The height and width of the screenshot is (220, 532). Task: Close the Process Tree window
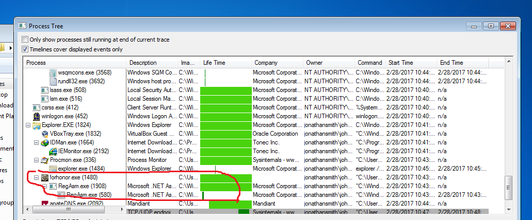click(x=507, y=26)
